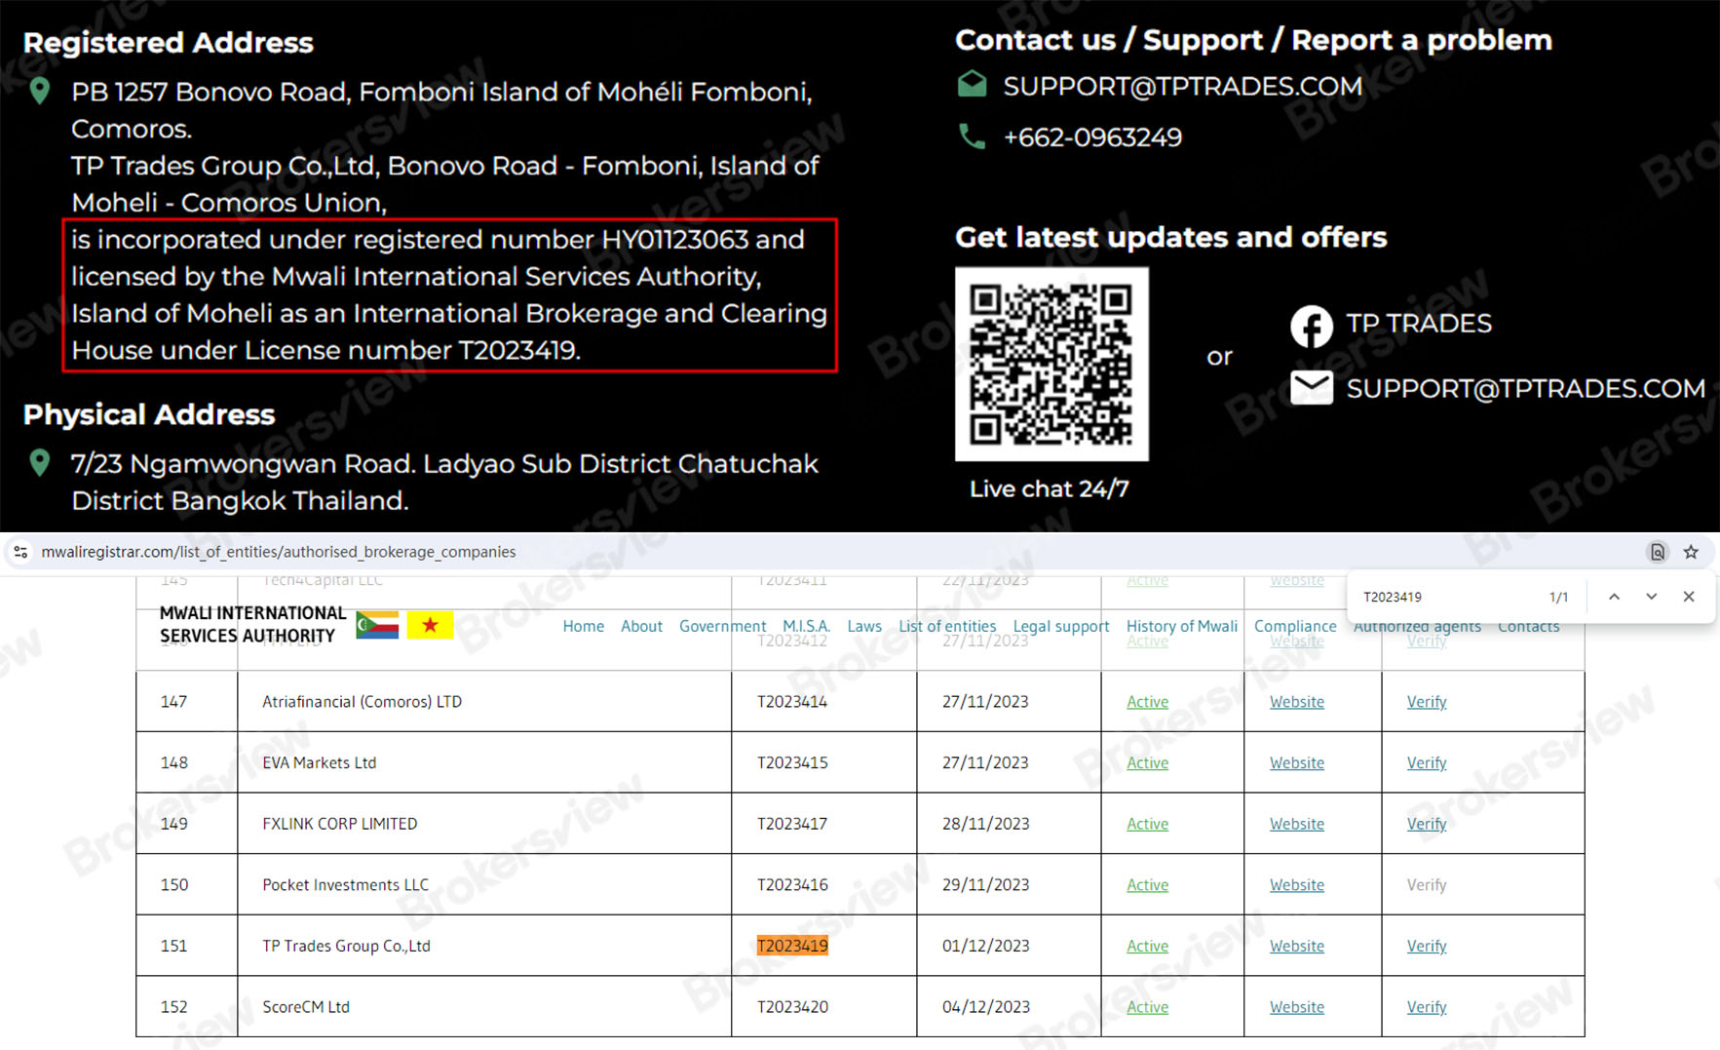Click the 01/12/2023 date cell

click(985, 946)
